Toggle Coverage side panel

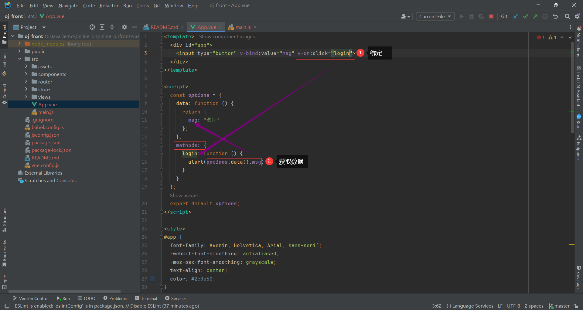(579, 278)
